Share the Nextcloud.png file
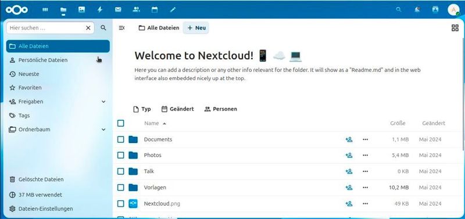The image size is (465, 219). pyautogui.click(x=349, y=203)
